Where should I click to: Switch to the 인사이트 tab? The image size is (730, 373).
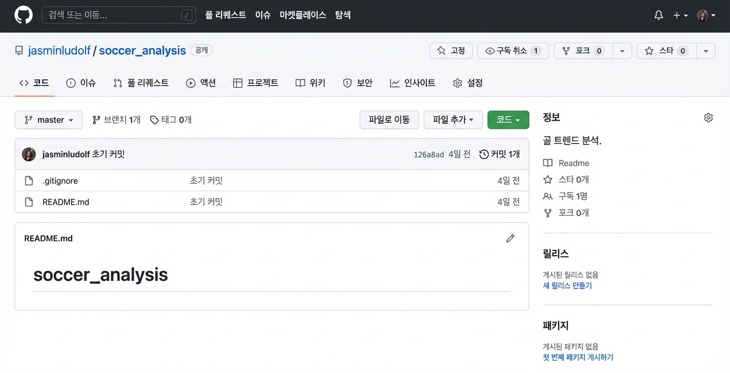pos(413,83)
